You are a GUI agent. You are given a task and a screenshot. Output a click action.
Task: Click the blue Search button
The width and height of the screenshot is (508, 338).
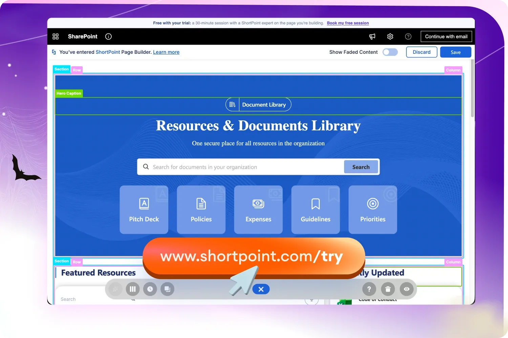361,167
